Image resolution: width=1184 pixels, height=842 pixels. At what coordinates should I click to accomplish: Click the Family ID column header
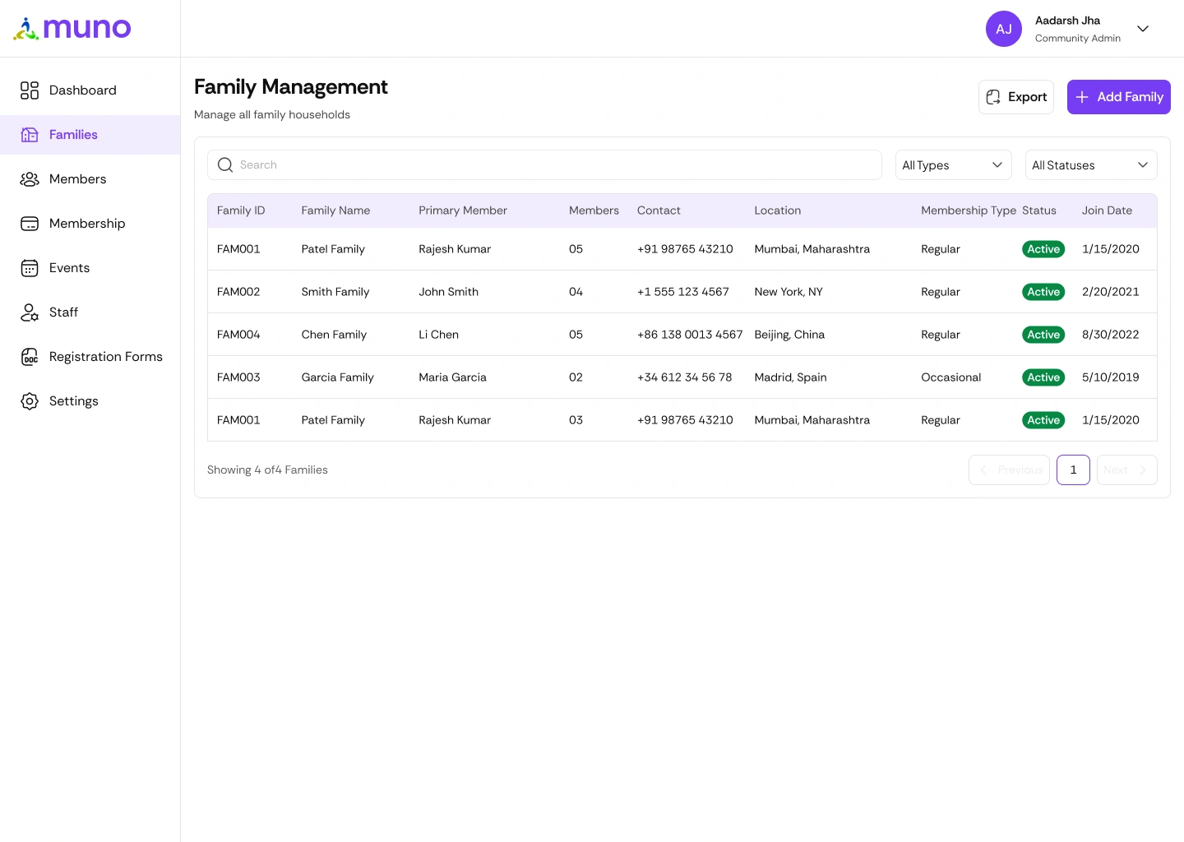(x=241, y=210)
